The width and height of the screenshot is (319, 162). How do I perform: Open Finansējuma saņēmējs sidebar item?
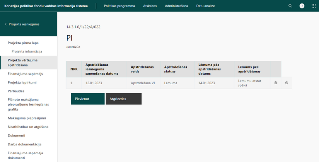25,74
